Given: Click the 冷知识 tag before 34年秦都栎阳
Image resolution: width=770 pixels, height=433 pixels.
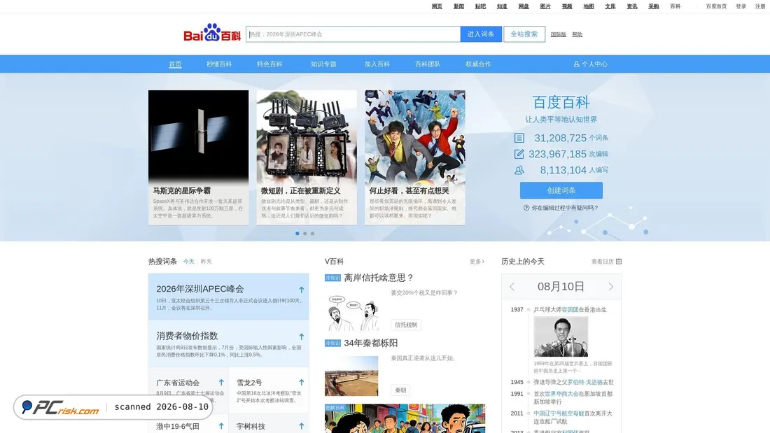Looking at the screenshot, I should [x=332, y=343].
